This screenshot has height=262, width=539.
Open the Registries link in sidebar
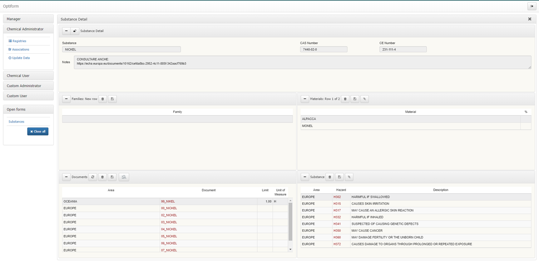pyautogui.click(x=19, y=41)
